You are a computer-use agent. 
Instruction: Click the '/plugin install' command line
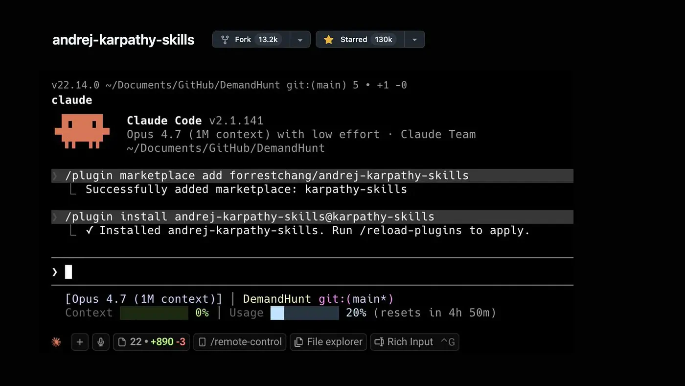312,217
